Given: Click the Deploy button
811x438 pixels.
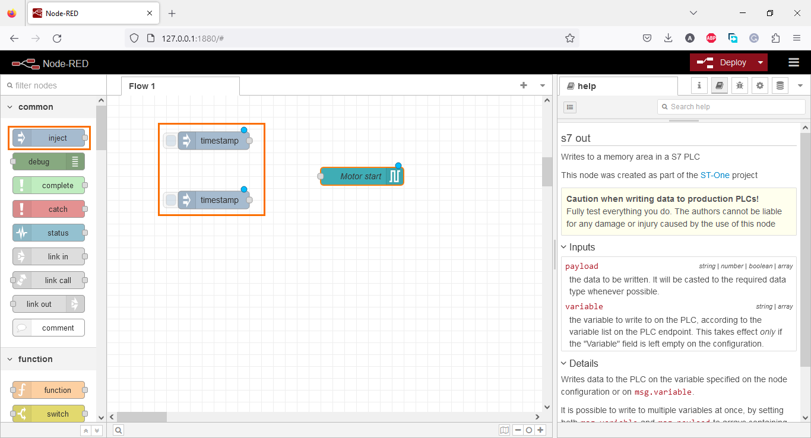Looking at the screenshot, I should coord(729,62).
